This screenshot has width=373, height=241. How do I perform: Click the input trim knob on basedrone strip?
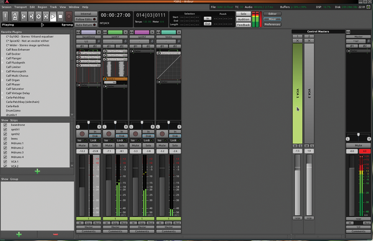tap(99, 42)
